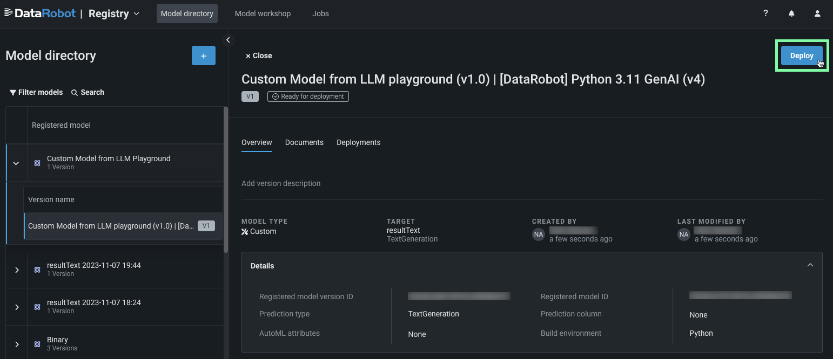The height and width of the screenshot is (359, 833).
Task: Click the Deploy button
Action: click(802, 56)
